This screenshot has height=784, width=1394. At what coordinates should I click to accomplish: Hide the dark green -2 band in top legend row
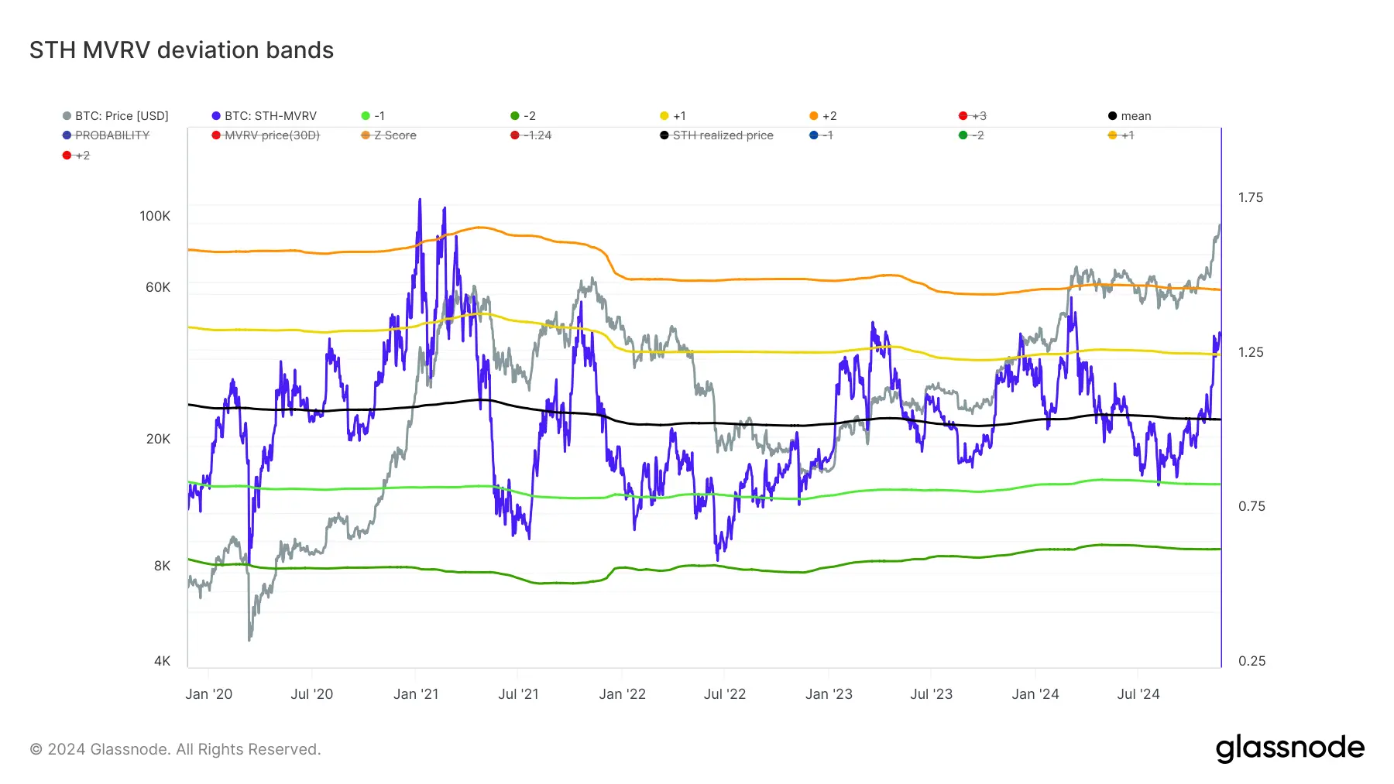tap(523, 116)
